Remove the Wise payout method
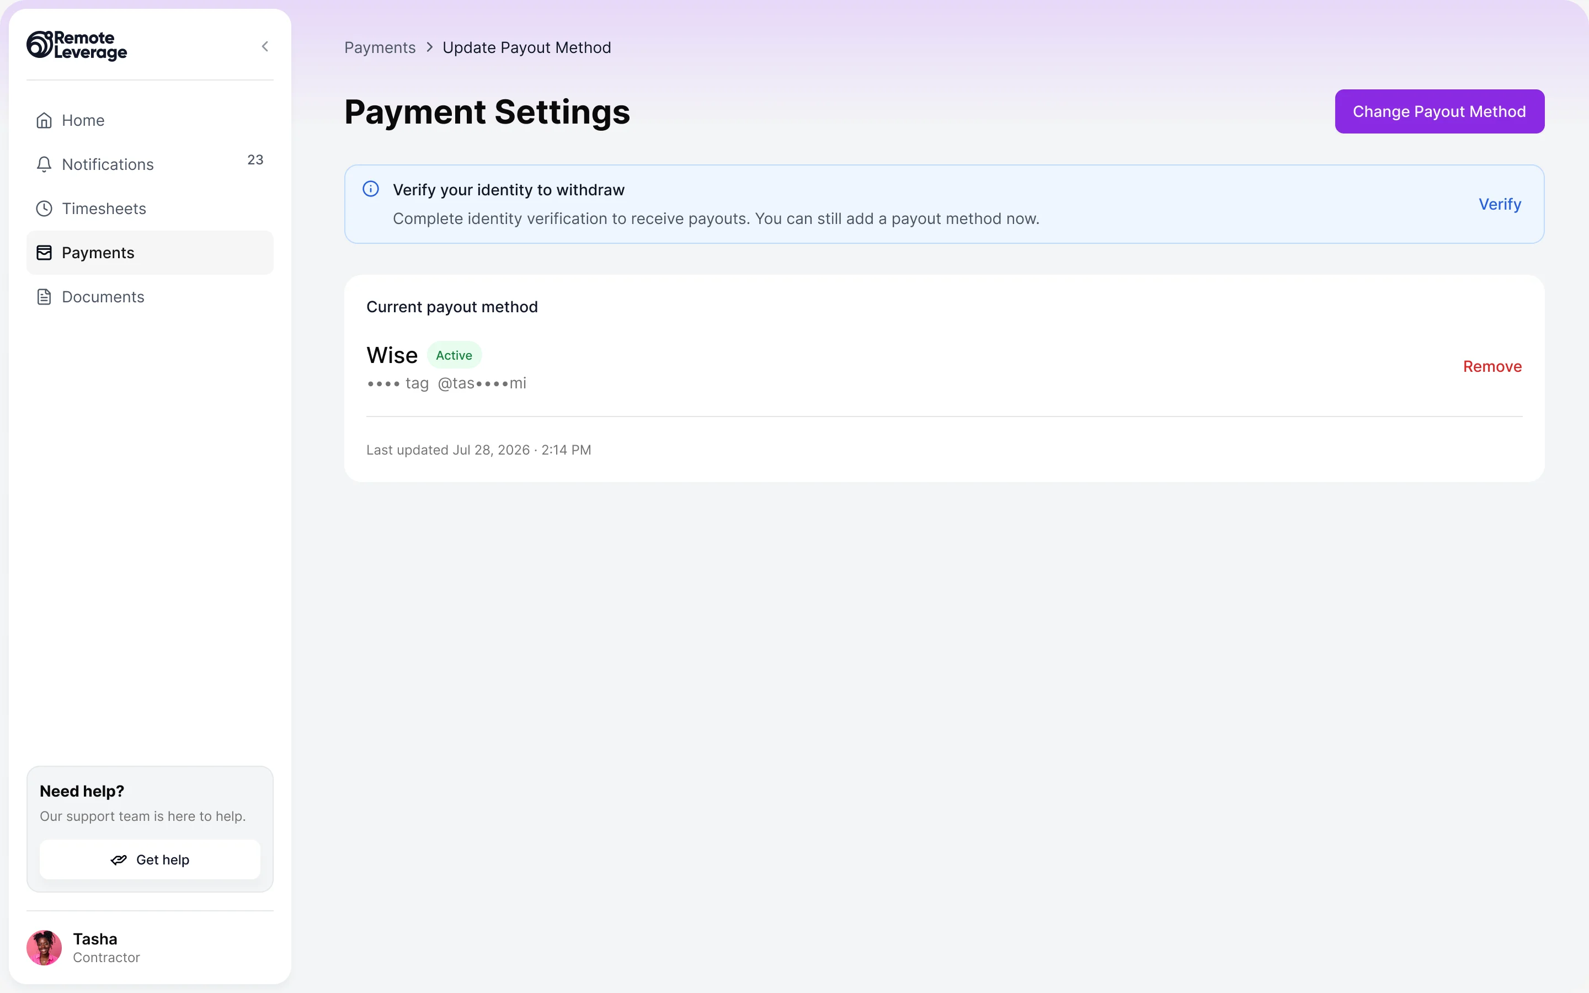The width and height of the screenshot is (1589, 993). tap(1492, 366)
